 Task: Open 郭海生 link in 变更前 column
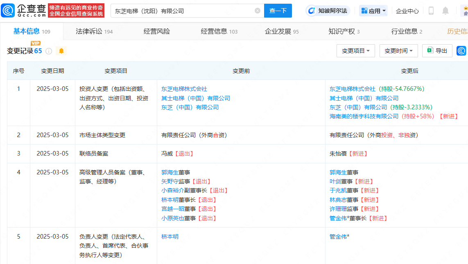[x=170, y=172]
